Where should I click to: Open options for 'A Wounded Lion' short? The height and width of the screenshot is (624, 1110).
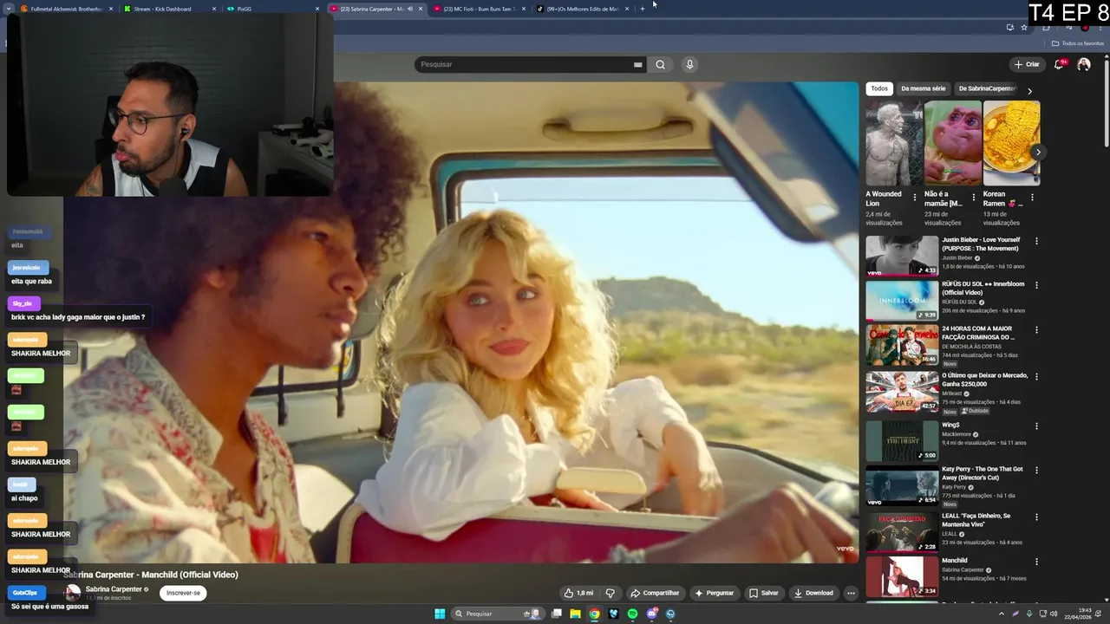tap(914, 198)
